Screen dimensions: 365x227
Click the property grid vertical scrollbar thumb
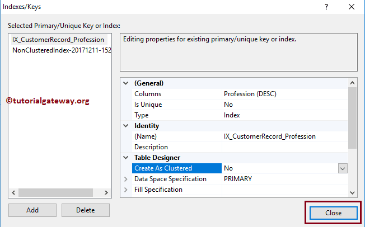352,117
